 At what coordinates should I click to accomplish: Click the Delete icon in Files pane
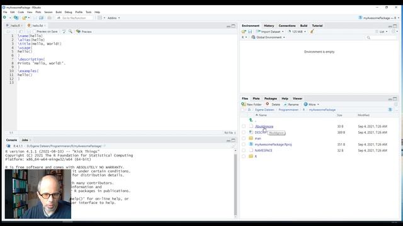[x=267, y=104]
